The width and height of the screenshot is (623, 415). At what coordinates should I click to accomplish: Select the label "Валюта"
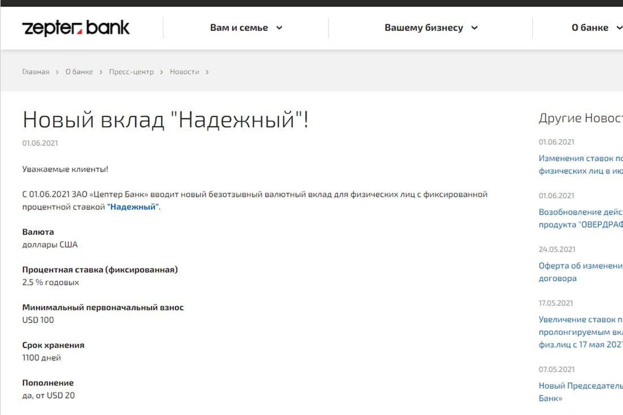click(38, 232)
